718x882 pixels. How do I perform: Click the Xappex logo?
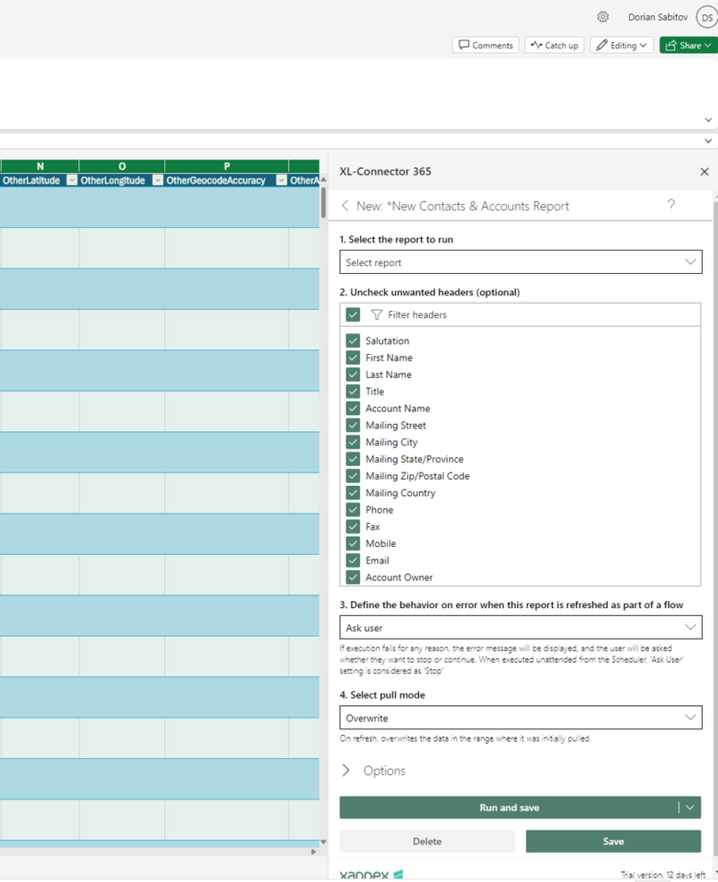(x=372, y=875)
